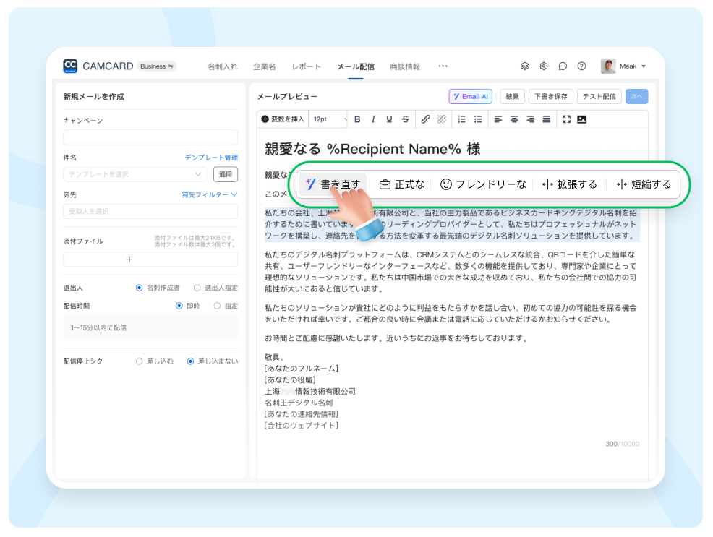Insert an image into the email

click(x=581, y=119)
